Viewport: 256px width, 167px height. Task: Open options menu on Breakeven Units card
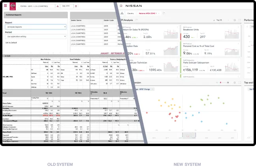pos(238,27)
